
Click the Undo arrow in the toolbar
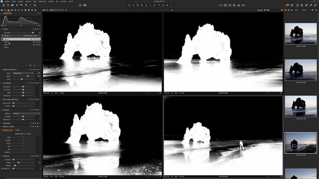tap(26, 5)
